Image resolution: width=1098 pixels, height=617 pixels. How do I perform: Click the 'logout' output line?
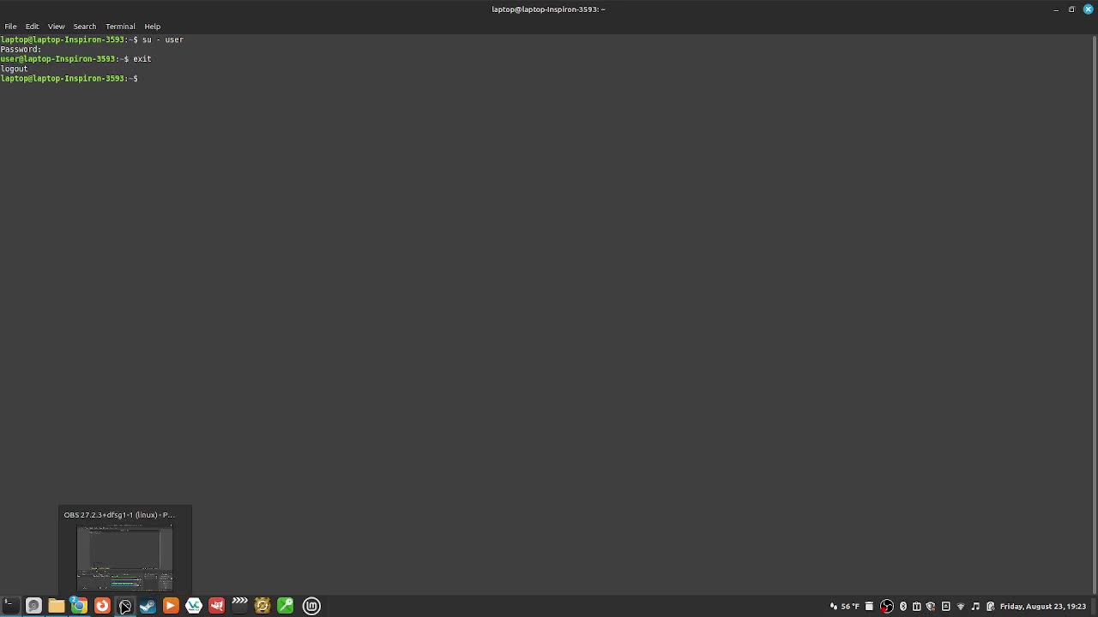[x=14, y=69]
